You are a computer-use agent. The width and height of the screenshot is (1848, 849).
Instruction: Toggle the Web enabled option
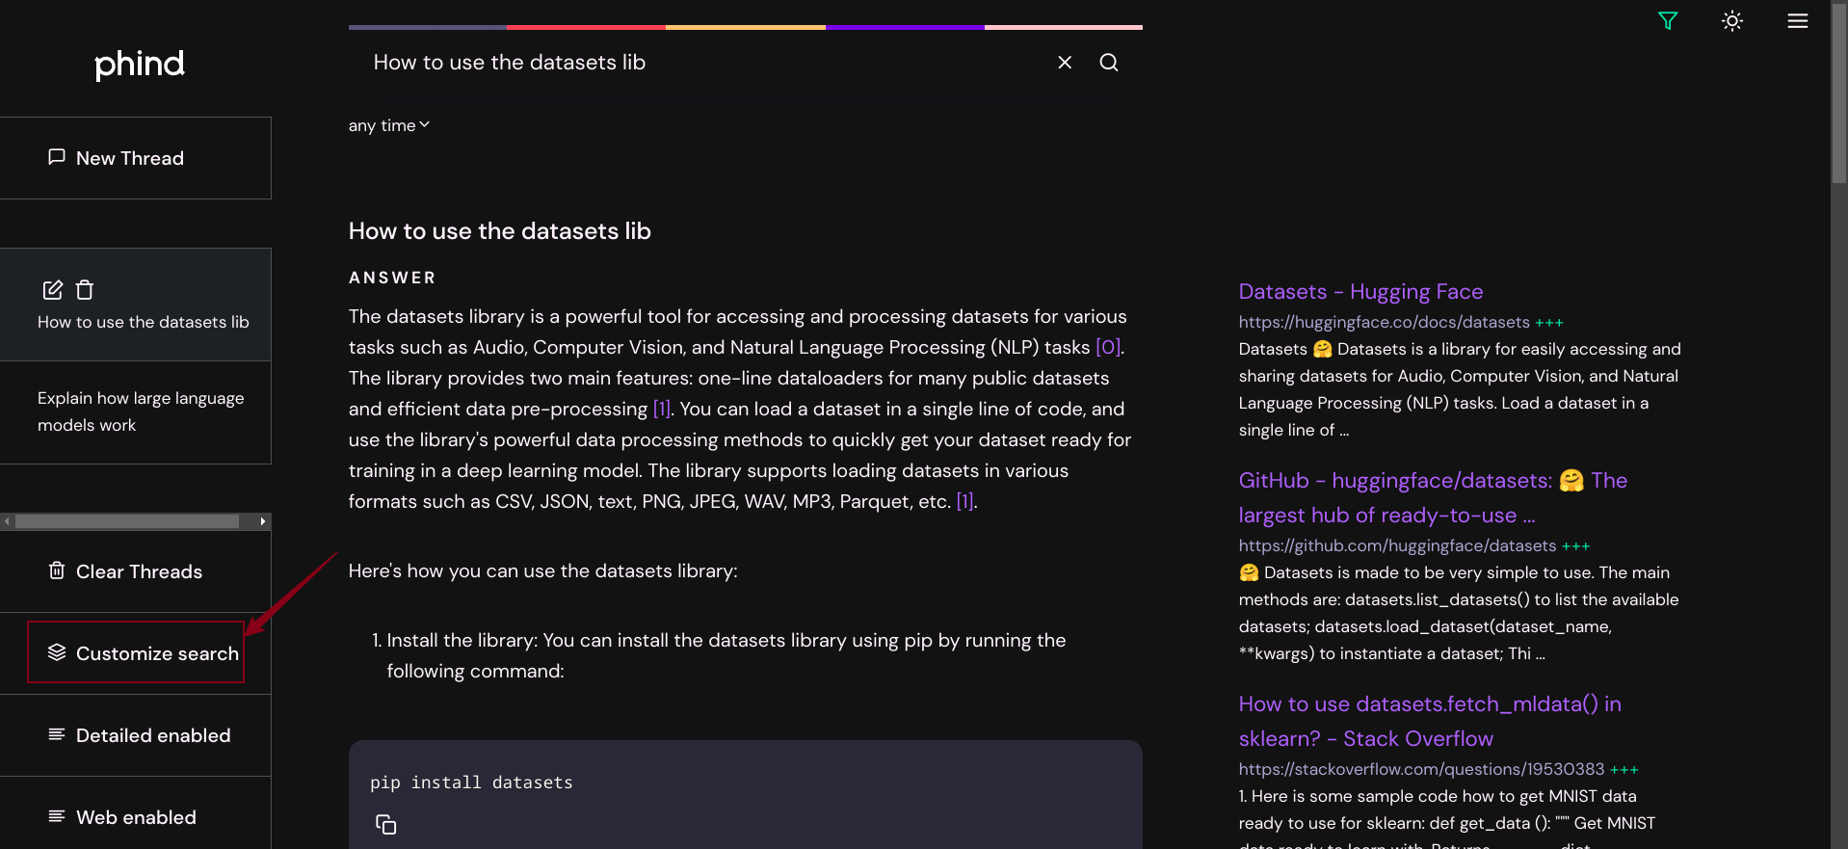click(135, 817)
